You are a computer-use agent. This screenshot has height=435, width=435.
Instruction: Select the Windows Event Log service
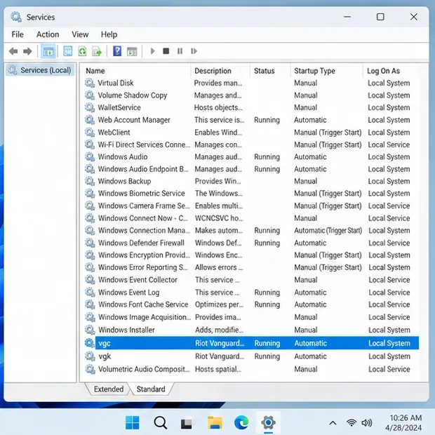(252, 292)
